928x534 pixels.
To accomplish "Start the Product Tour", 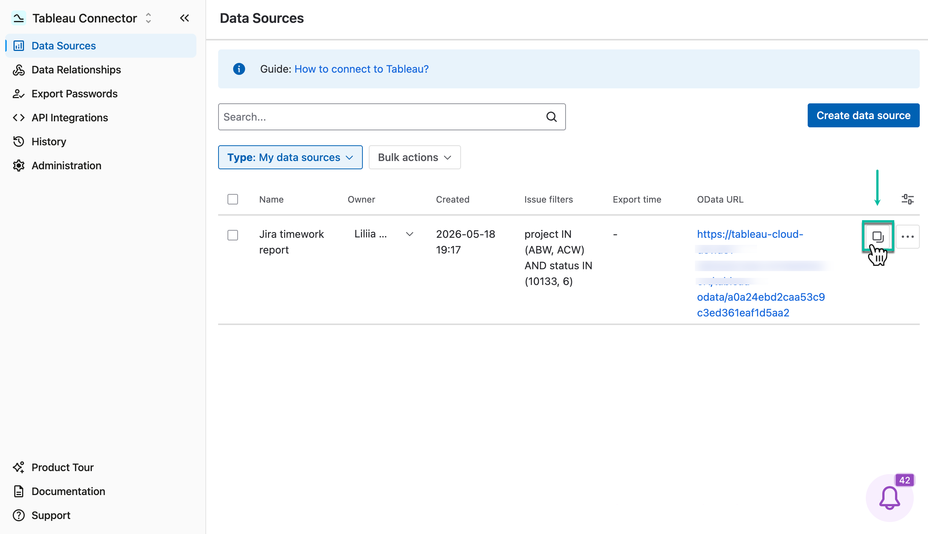I will point(101,467).
